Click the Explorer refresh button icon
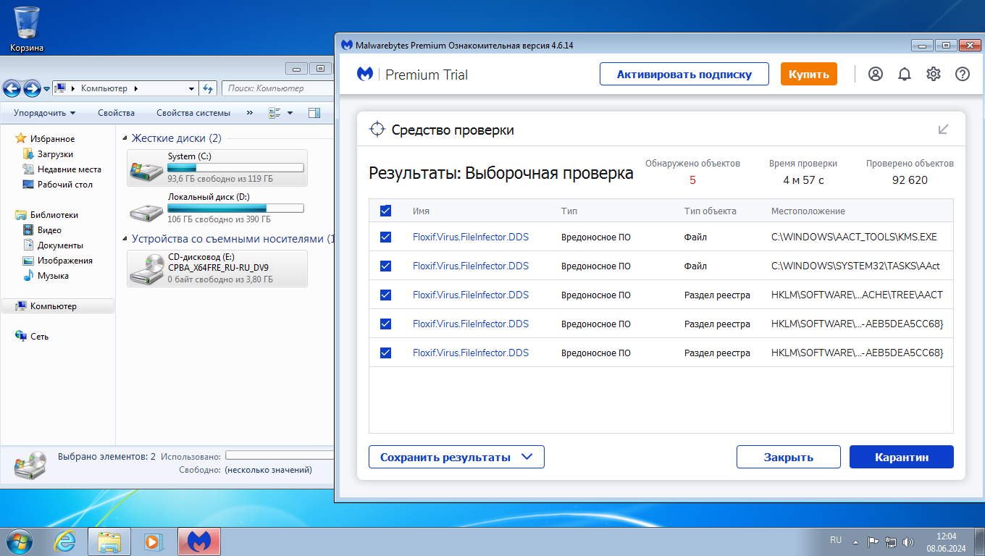 (x=208, y=88)
